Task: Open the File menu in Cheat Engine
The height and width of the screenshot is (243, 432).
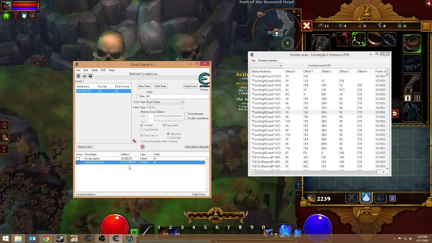Action: click(x=78, y=70)
